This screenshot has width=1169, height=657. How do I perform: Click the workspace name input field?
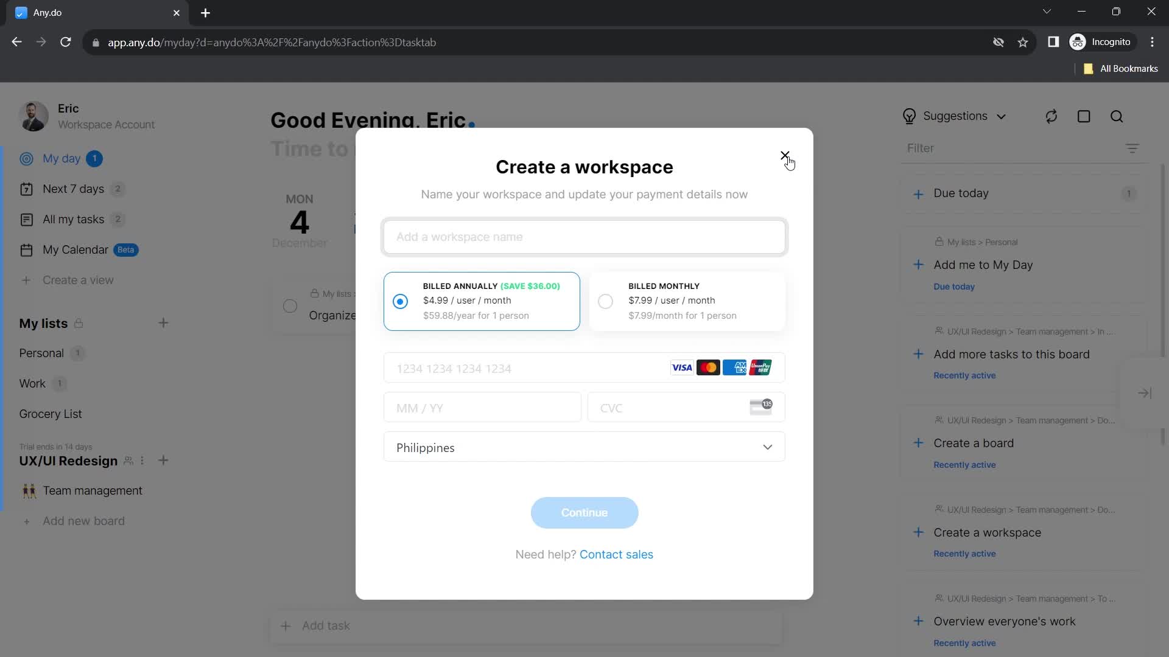pos(585,237)
